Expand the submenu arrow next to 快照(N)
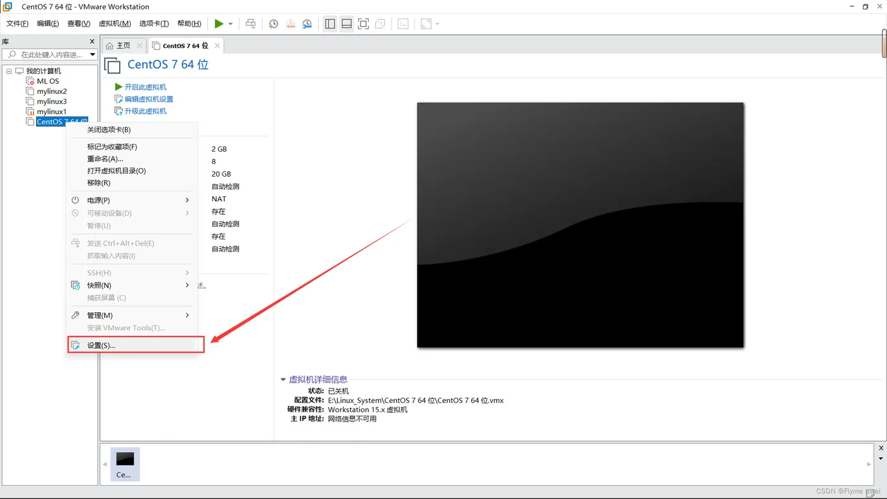Image resolution: width=887 pixels, height=499 pixels. 187,286
